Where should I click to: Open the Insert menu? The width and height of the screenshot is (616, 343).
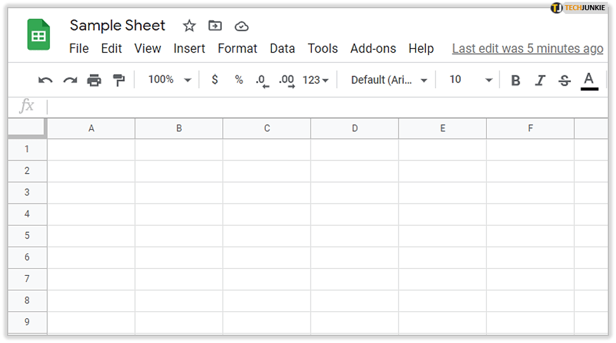pyautogui.click(x=189, y=49)
